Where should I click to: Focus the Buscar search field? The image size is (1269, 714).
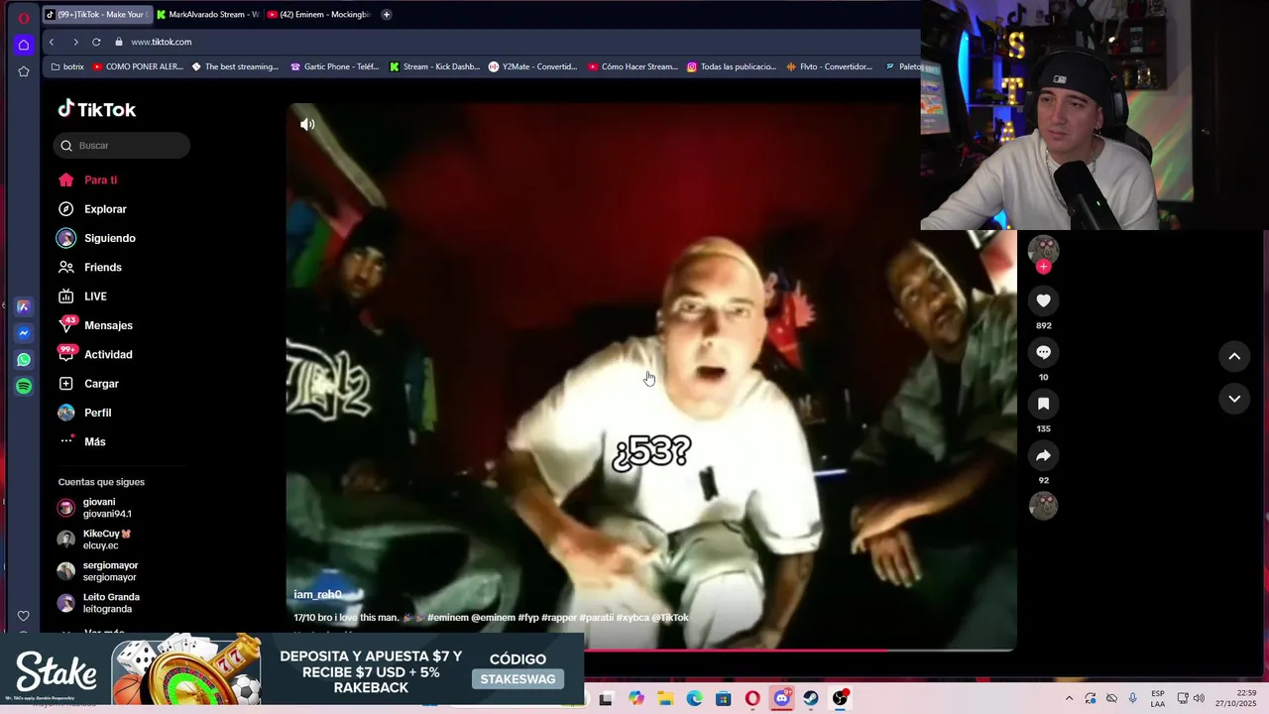pyautogui.click(x=122, y=146)
